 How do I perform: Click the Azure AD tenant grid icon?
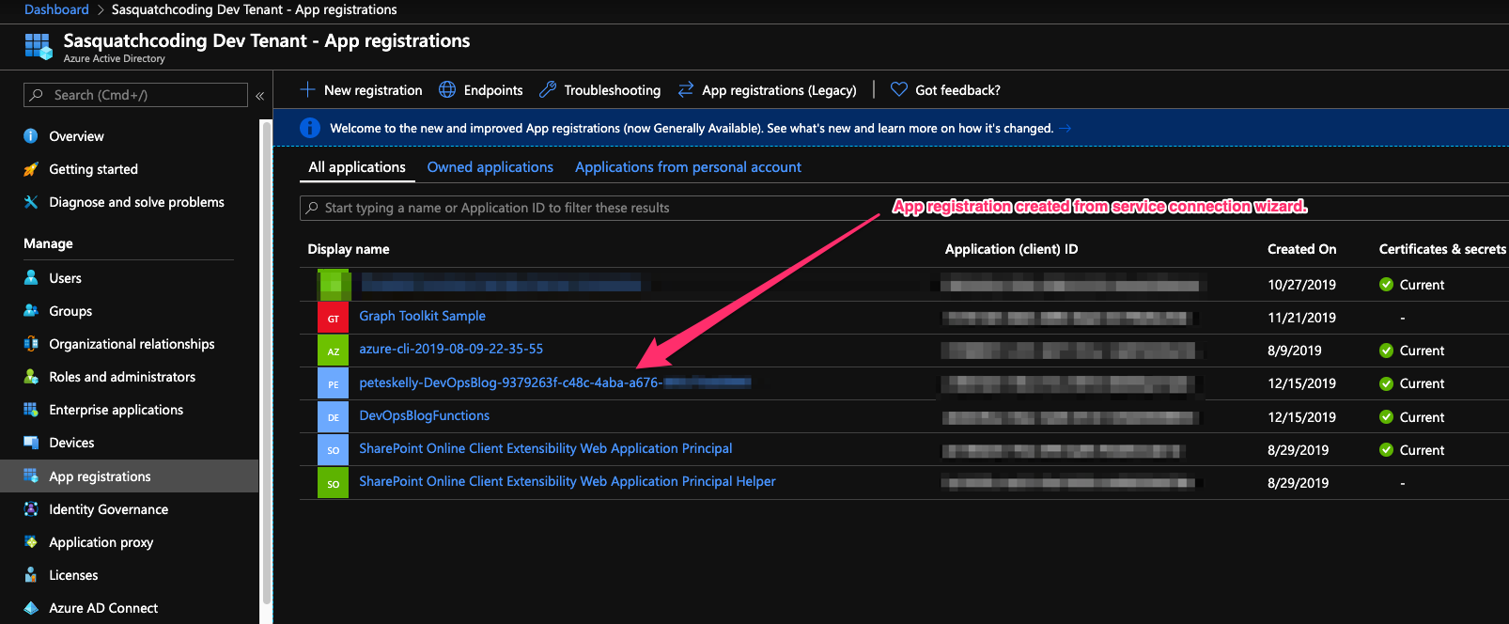(x=39, y=47)
